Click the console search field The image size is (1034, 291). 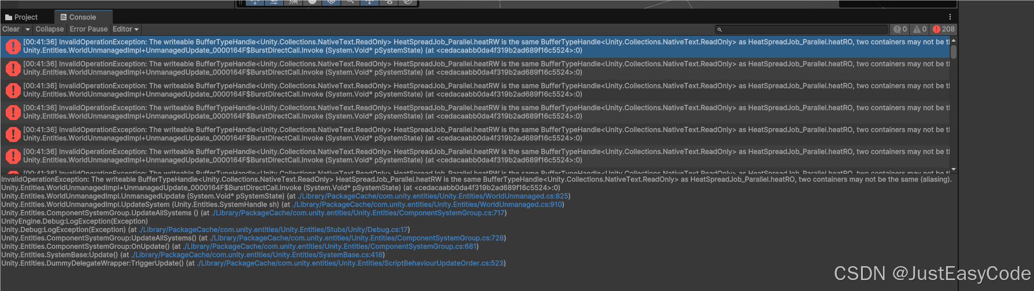[801, 29]
